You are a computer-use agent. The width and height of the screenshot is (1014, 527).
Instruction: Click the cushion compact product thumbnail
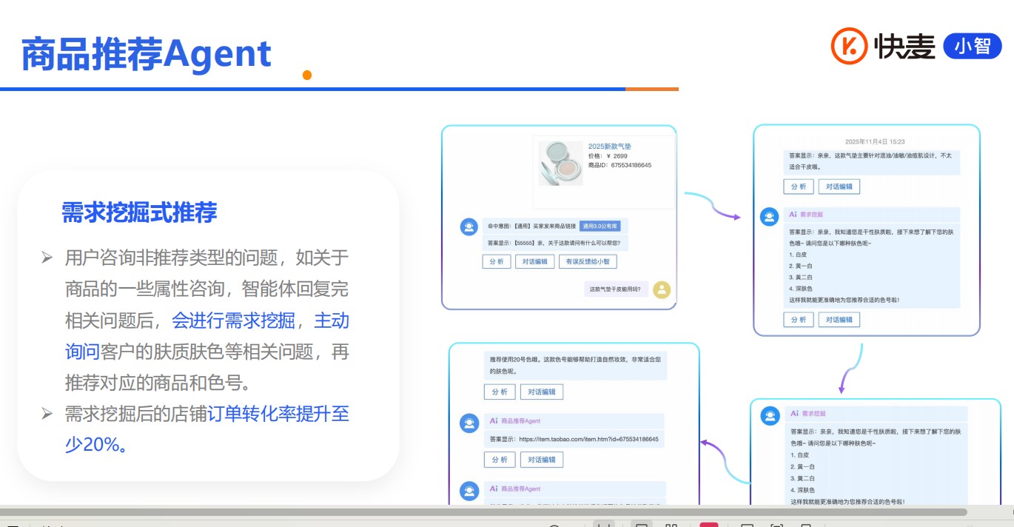560,163
